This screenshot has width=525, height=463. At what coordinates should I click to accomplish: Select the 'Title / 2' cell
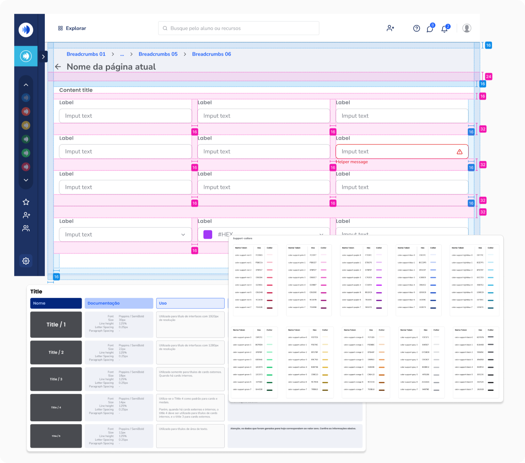click(56, 352)
